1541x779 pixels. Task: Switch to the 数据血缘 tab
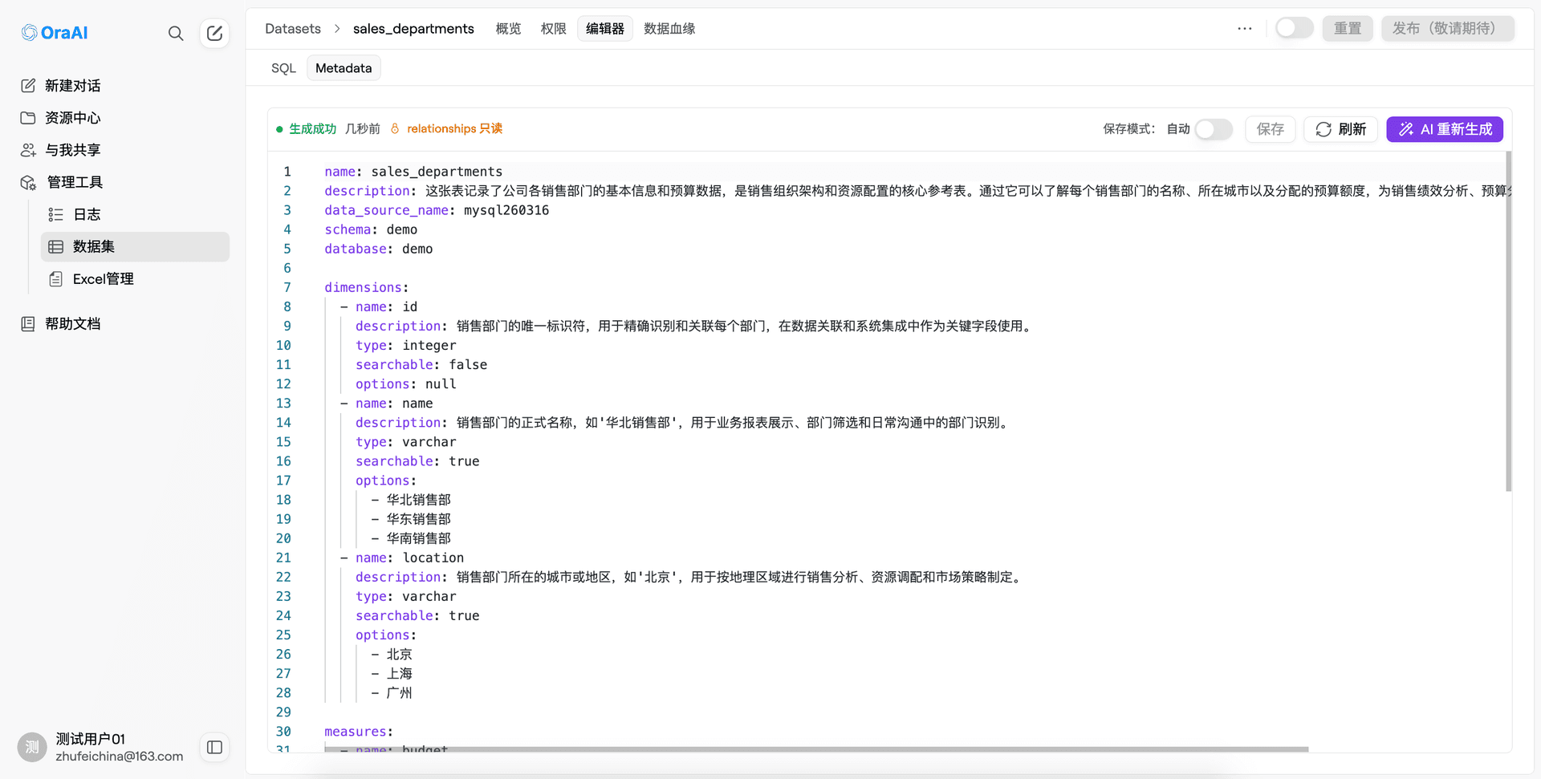[x=669, y=29]
